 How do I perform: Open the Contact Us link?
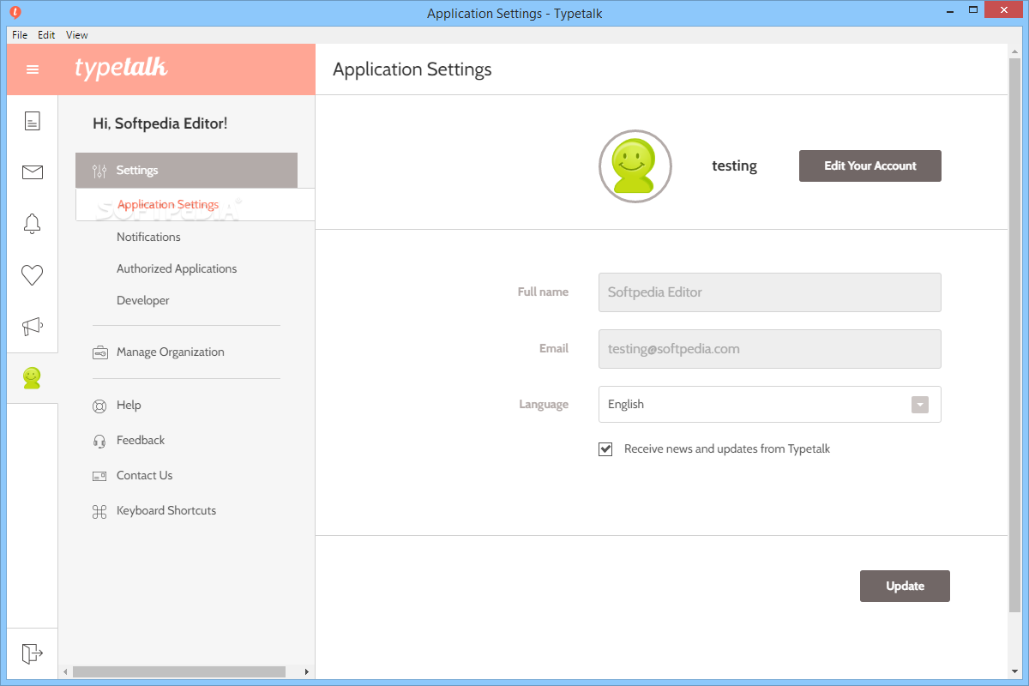point(145,475)
